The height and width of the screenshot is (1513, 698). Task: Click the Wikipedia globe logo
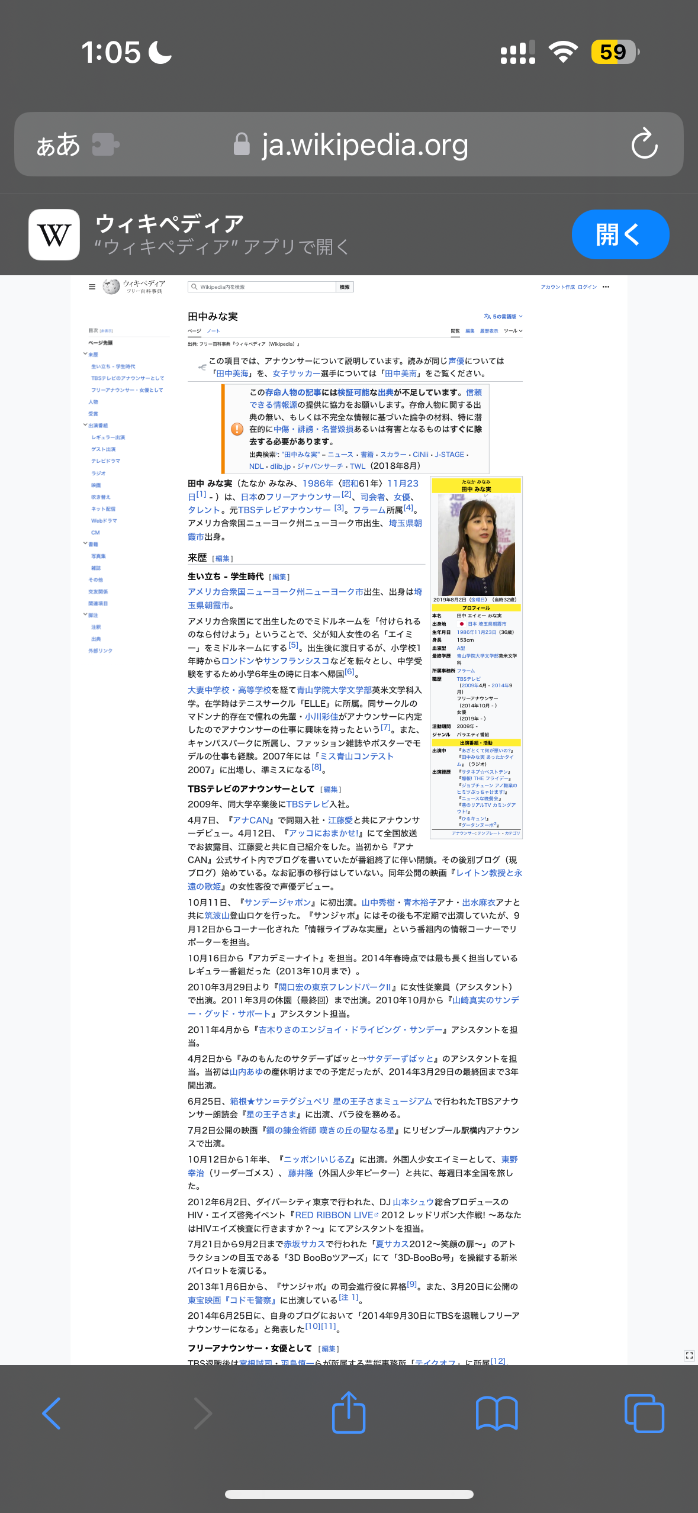[111, 287]
